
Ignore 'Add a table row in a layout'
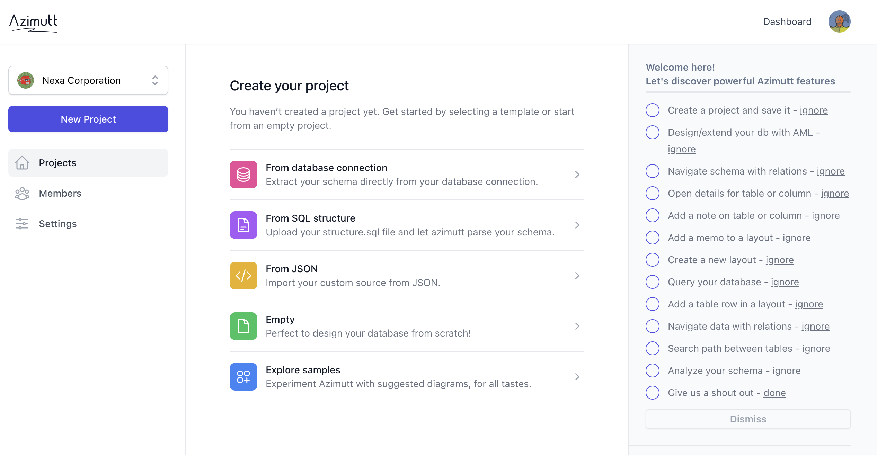tap(809, 304)
